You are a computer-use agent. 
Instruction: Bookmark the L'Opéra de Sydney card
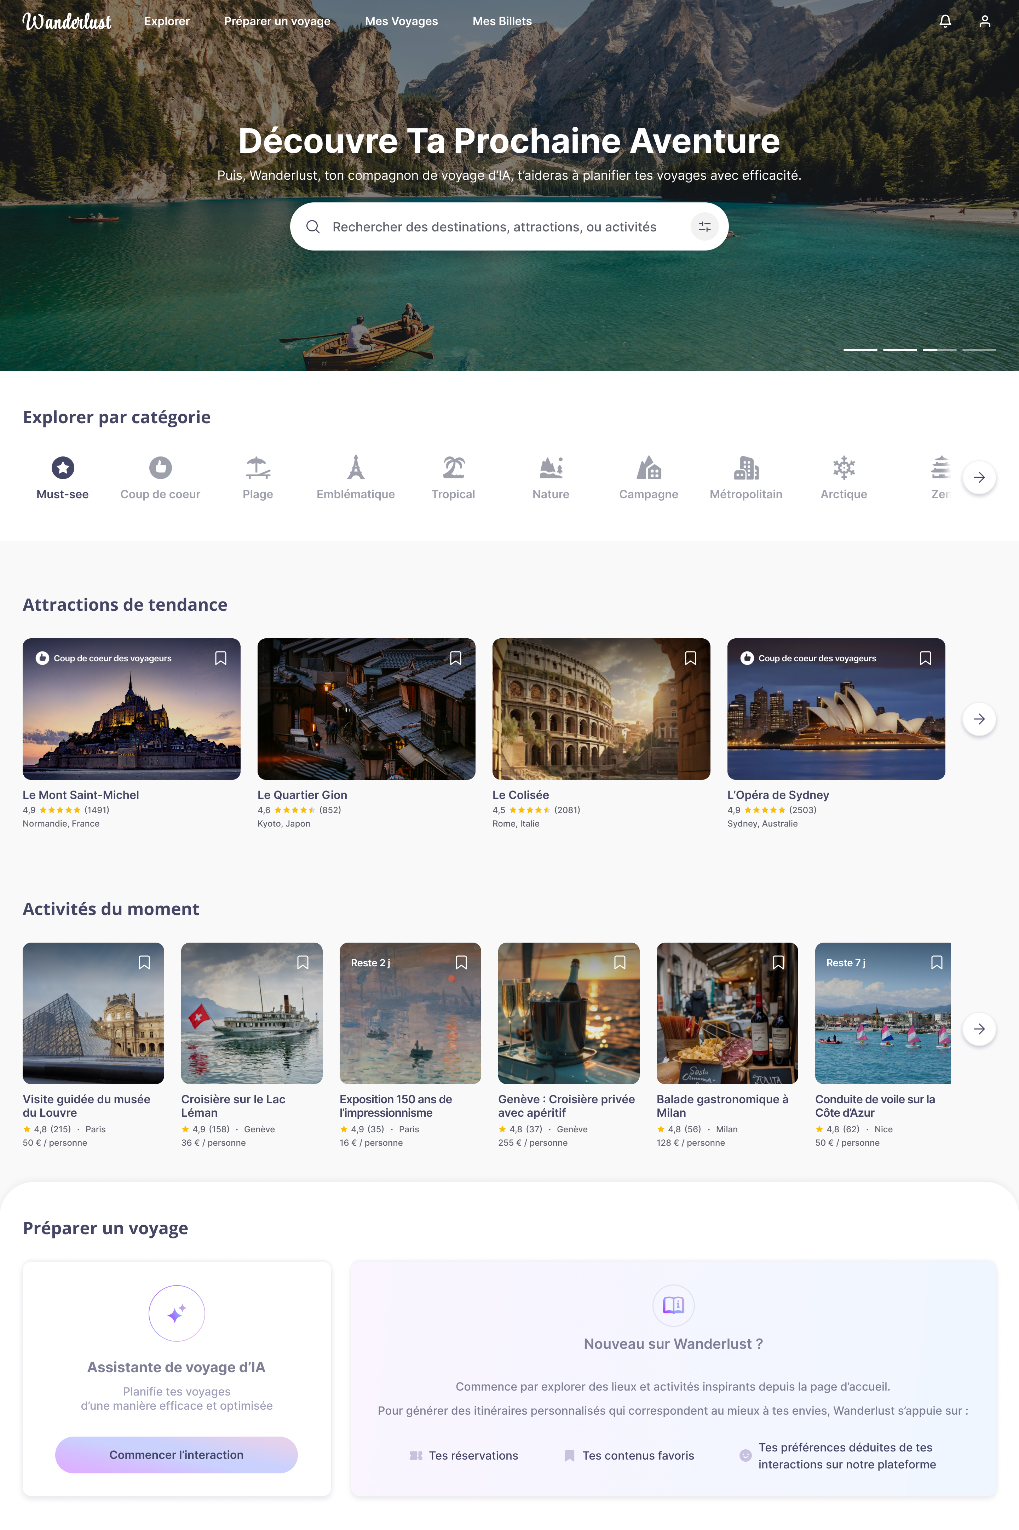click(x=926, y=658)
